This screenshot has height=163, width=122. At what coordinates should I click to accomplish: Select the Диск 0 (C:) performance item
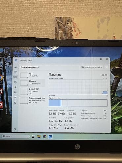pyautogui.click(x=32, y=91)
